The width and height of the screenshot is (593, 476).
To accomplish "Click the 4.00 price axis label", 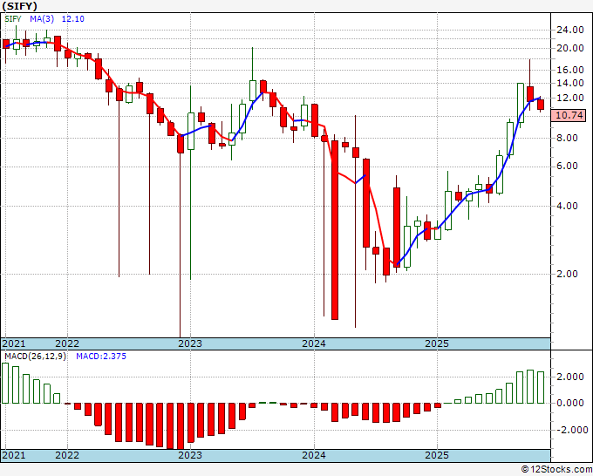I will click(567, 206).
